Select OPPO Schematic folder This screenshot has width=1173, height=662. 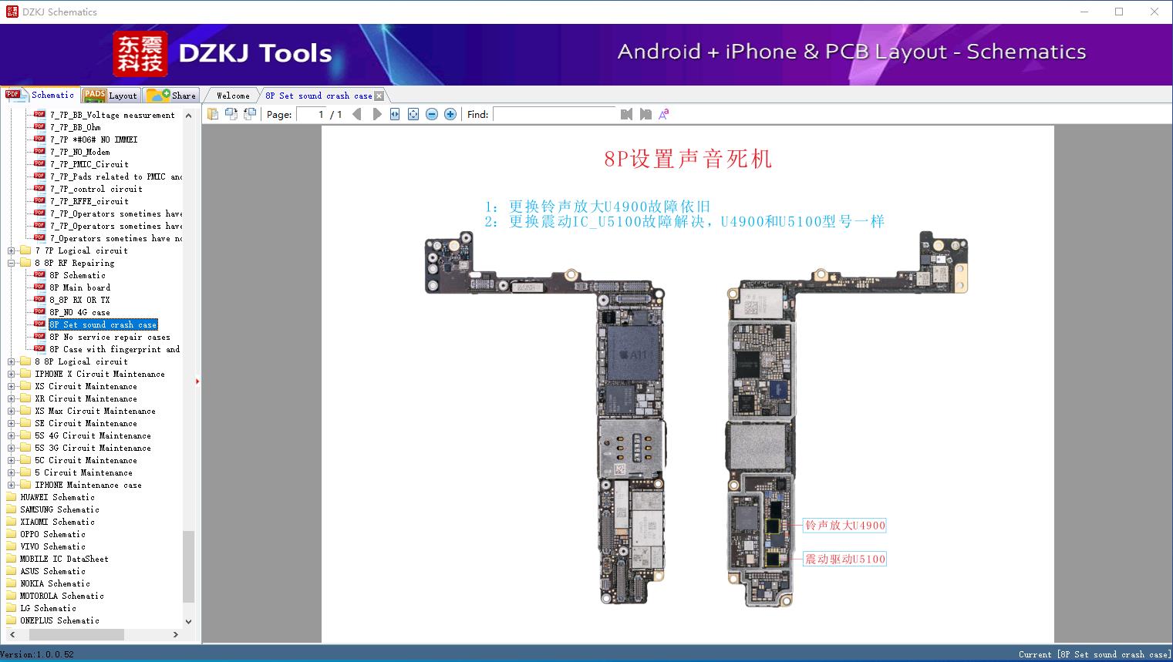53,534
